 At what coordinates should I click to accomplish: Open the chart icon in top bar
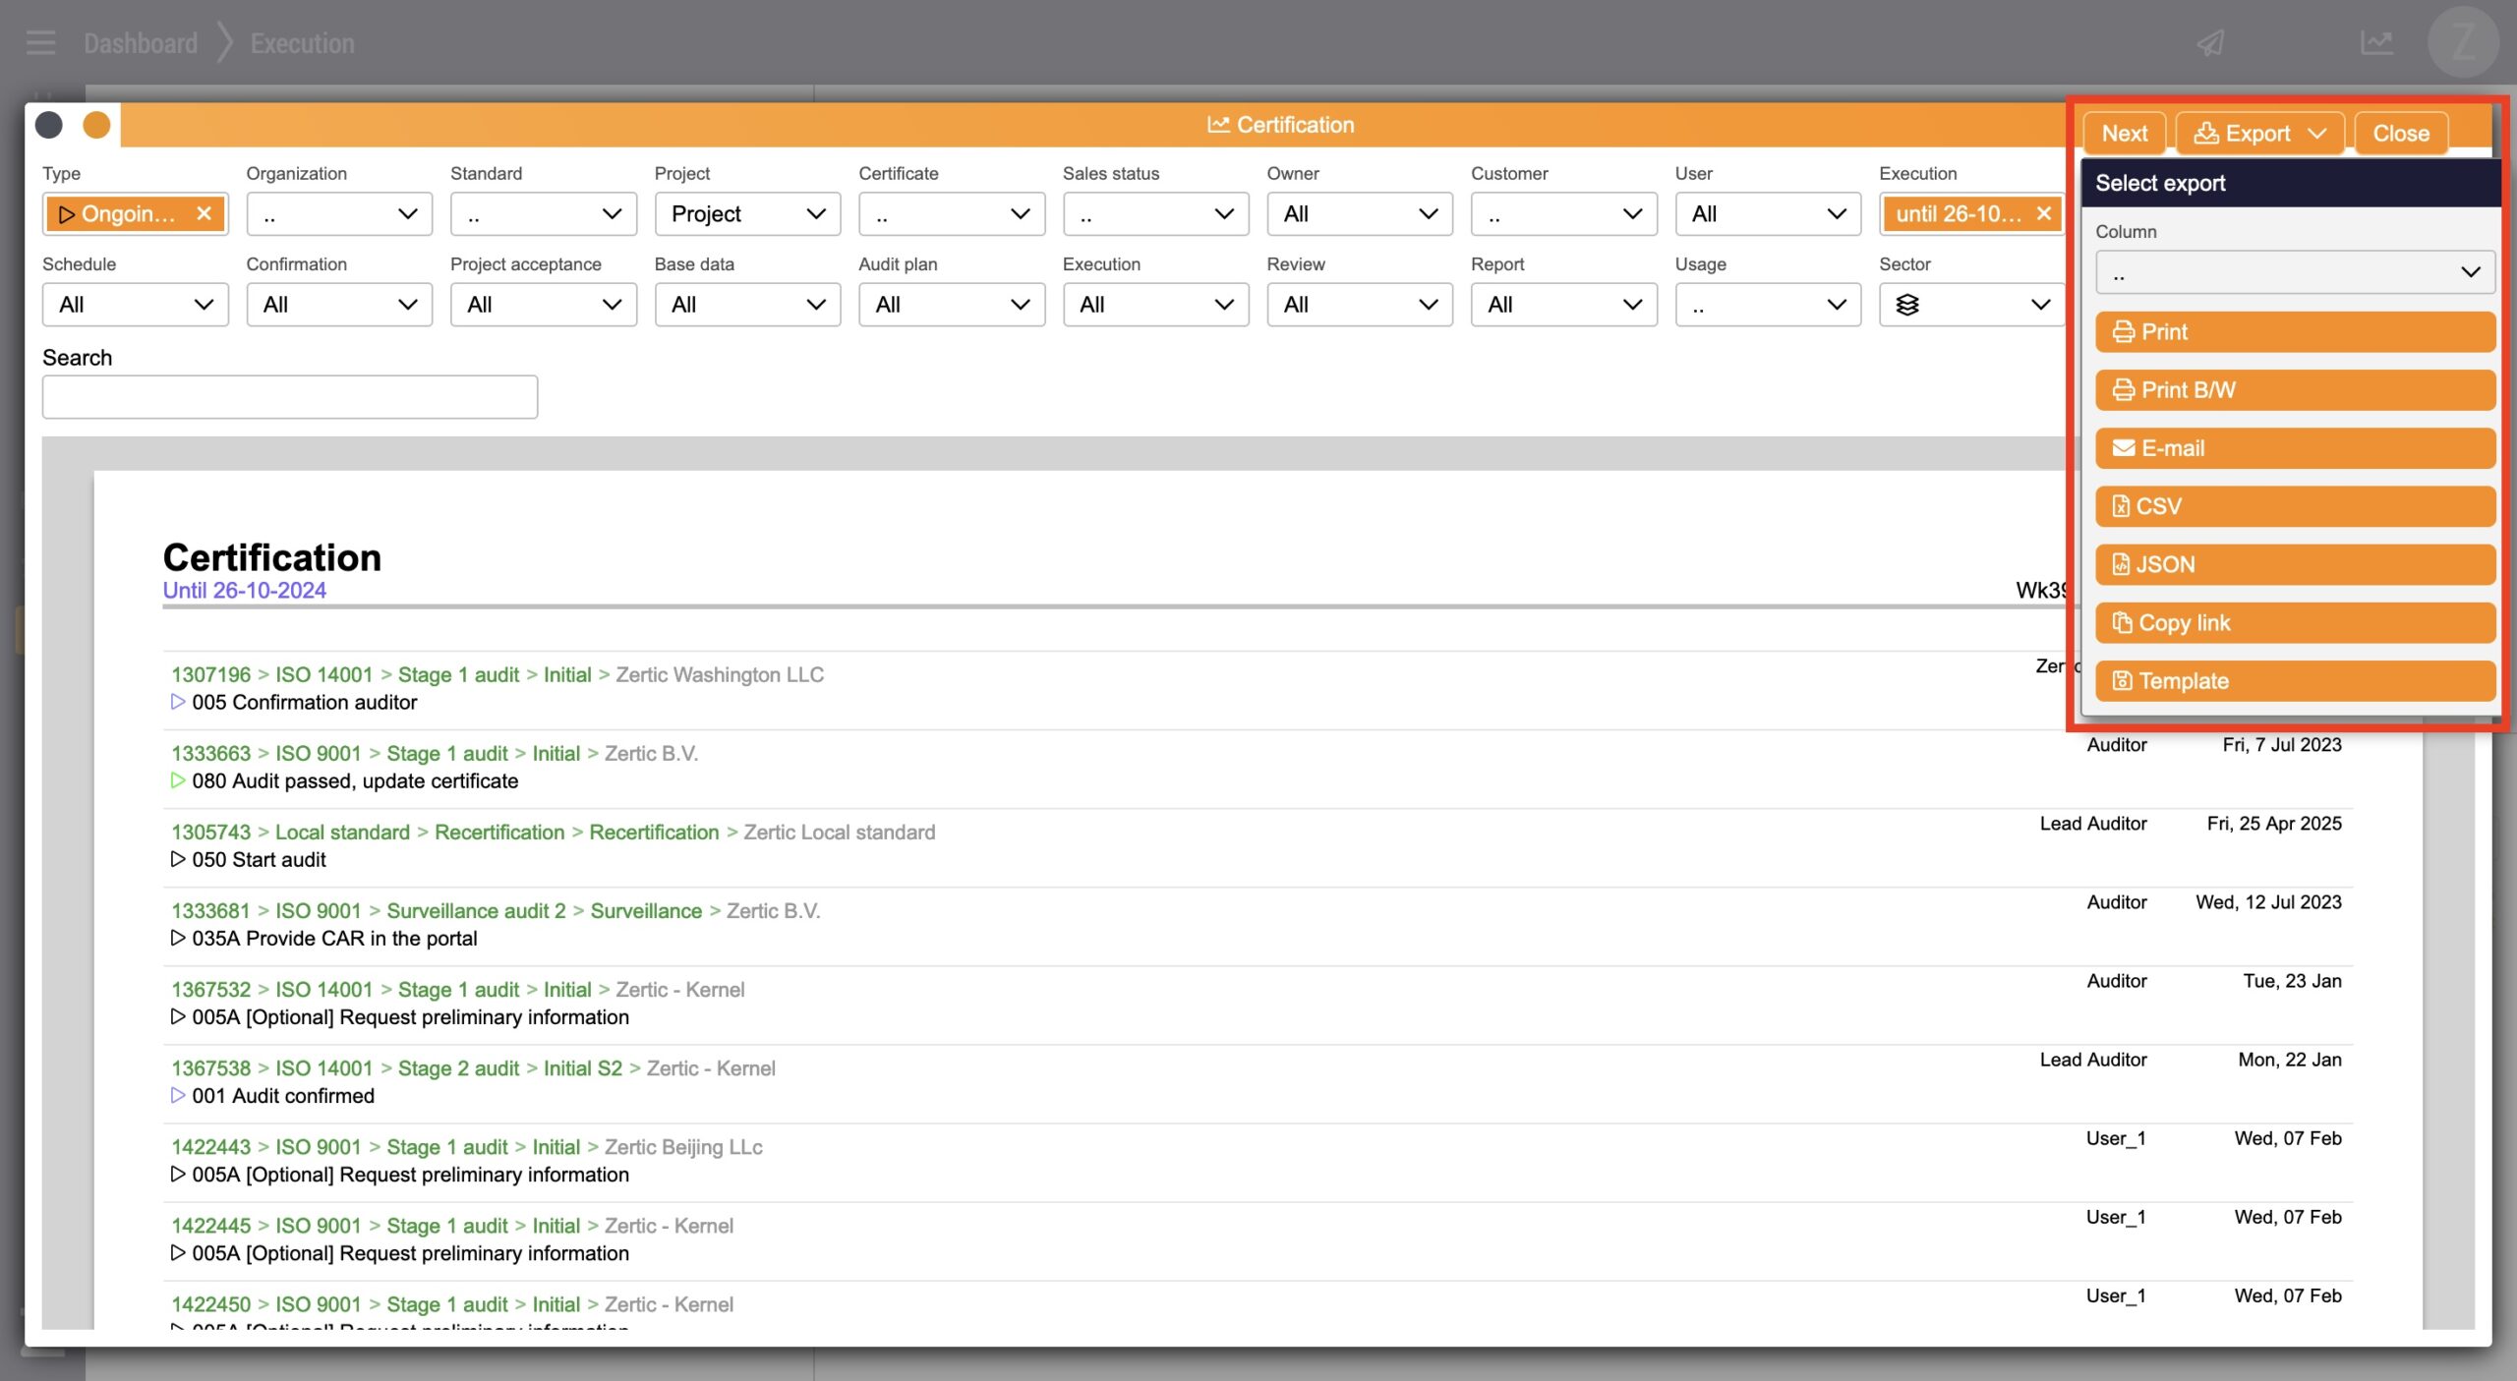(2376, 43)
